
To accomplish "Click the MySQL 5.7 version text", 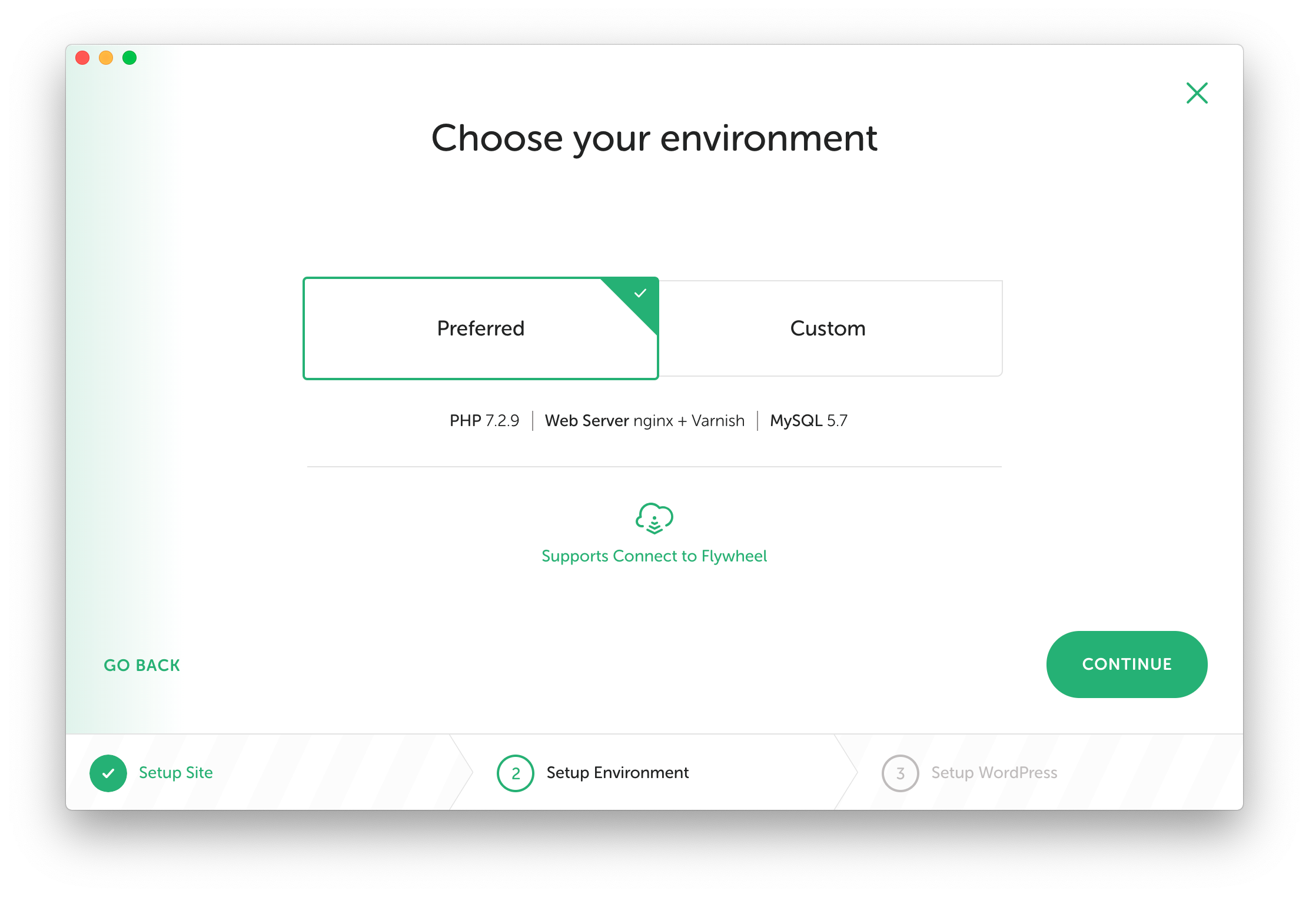I will pos(809,420).
